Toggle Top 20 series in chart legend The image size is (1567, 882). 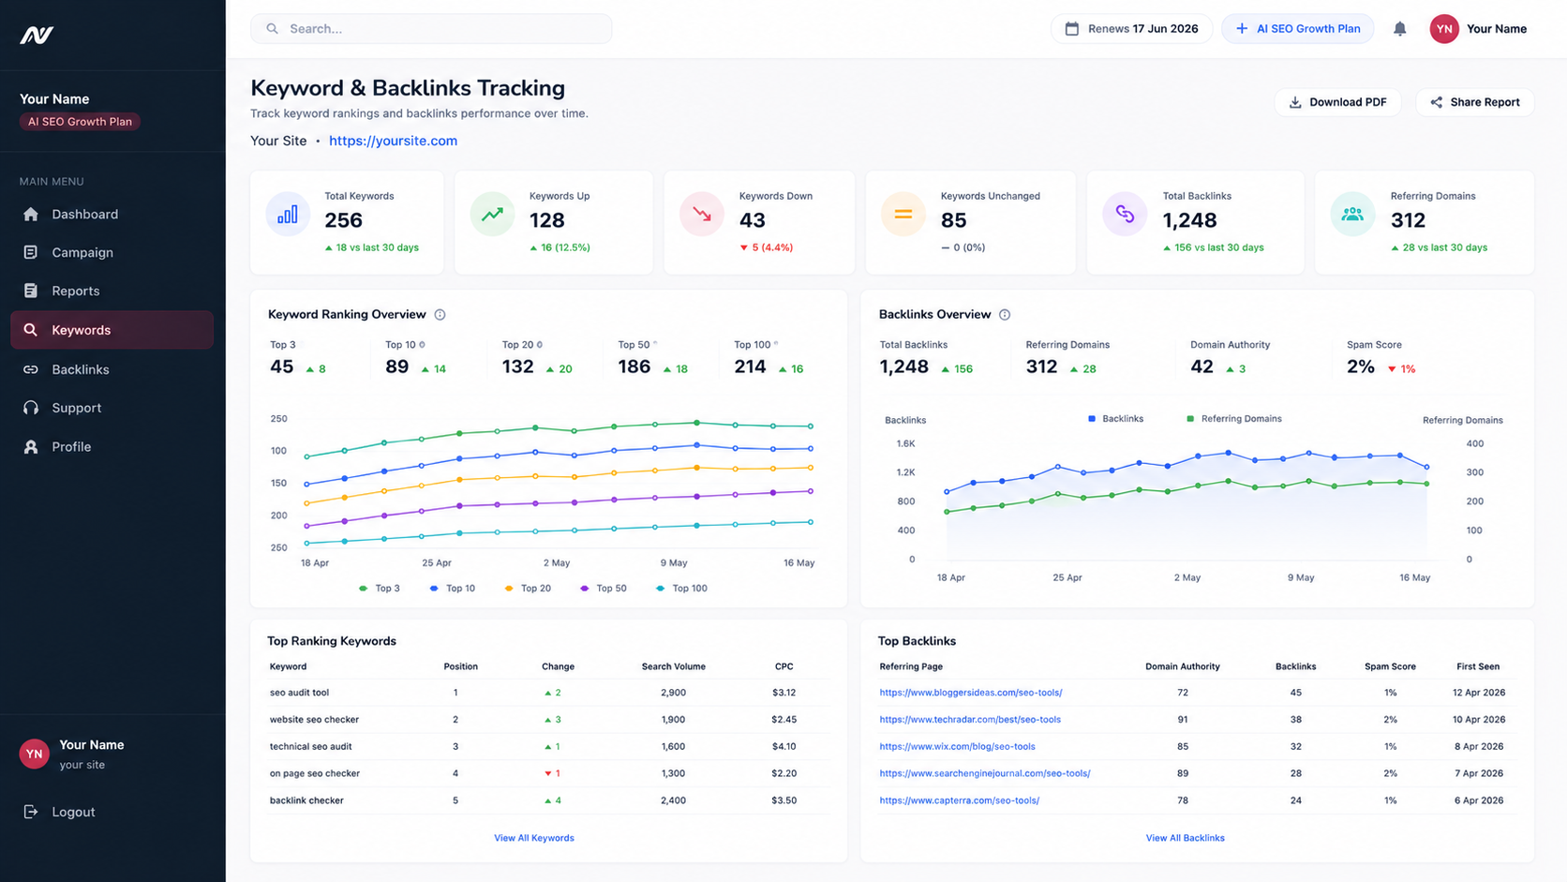click(528, 589)
